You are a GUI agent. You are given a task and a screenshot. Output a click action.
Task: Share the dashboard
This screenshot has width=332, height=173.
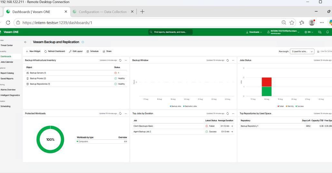point(107,51)
